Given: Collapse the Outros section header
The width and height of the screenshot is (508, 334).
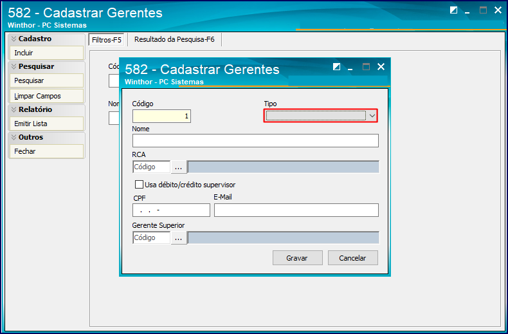Looking at the screenshot, I should tap(47, 137).
